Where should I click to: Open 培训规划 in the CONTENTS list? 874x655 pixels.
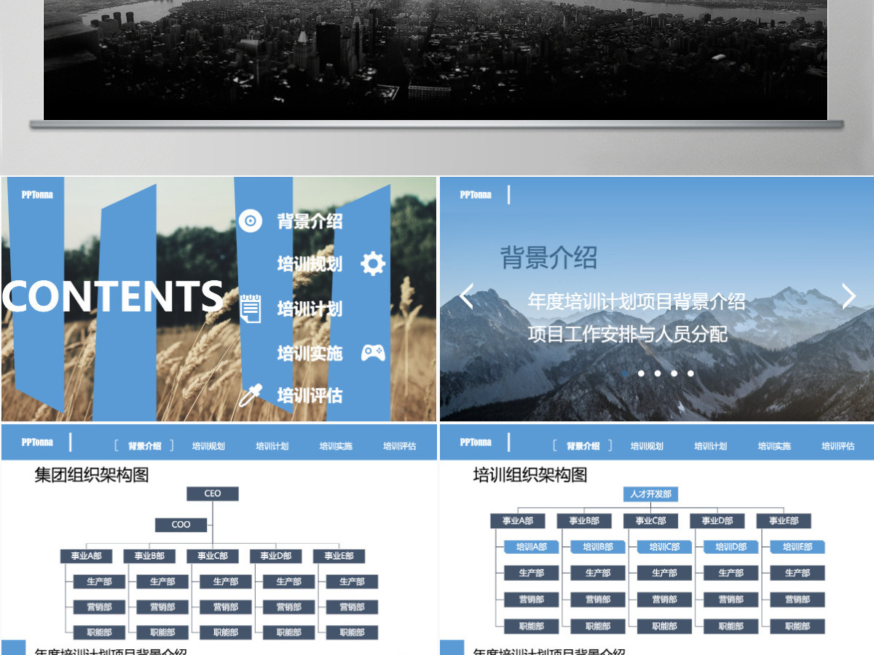310,263
